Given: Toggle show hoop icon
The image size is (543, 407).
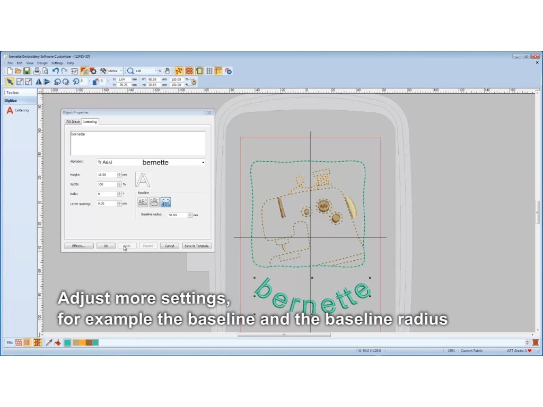Looking at the screenshot, I should click(x=199, y=71).
